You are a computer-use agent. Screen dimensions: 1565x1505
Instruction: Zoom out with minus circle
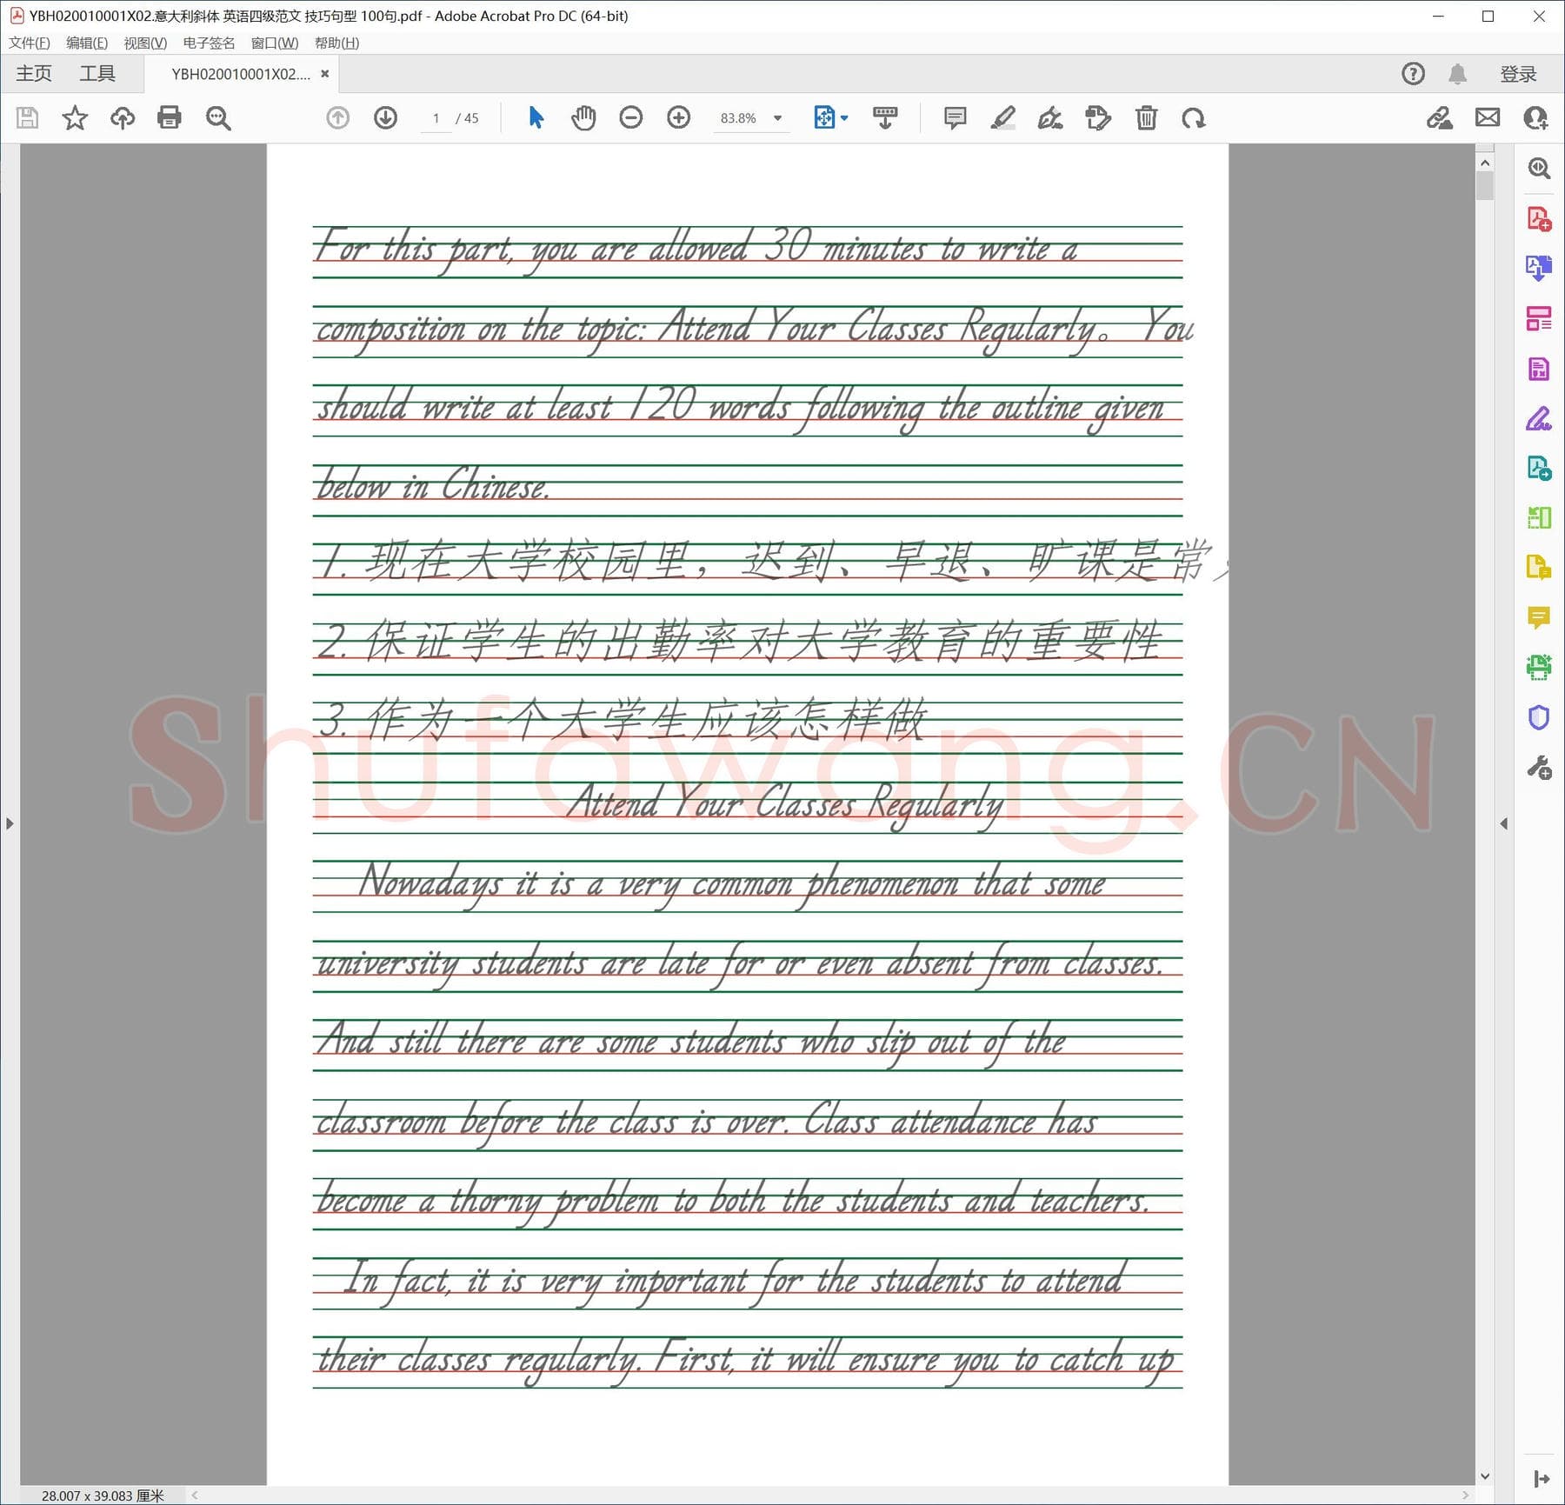tap(631, 117)
